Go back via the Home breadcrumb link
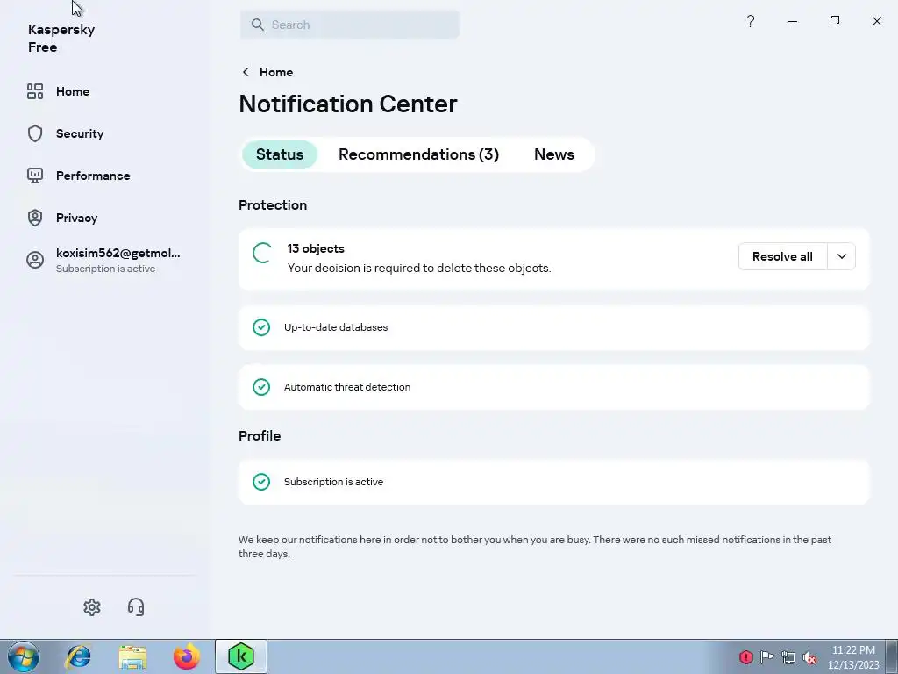898x674 pixels. [276, 72]
